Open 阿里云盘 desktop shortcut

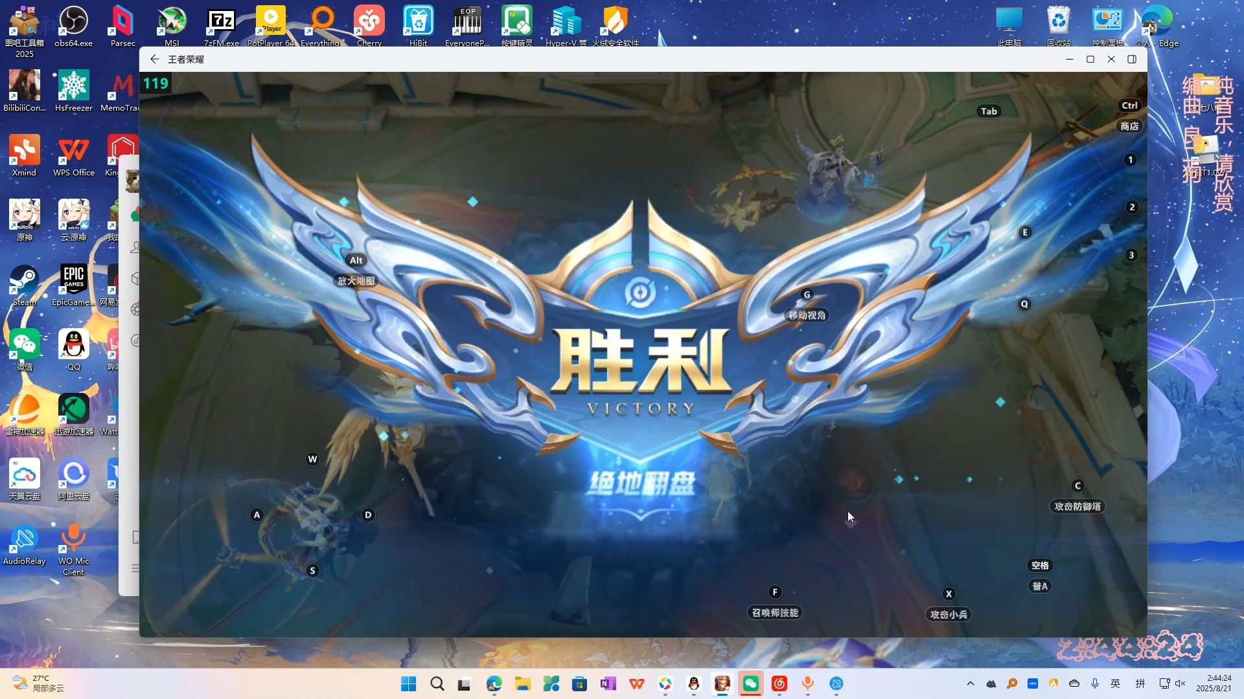[73, 480]
